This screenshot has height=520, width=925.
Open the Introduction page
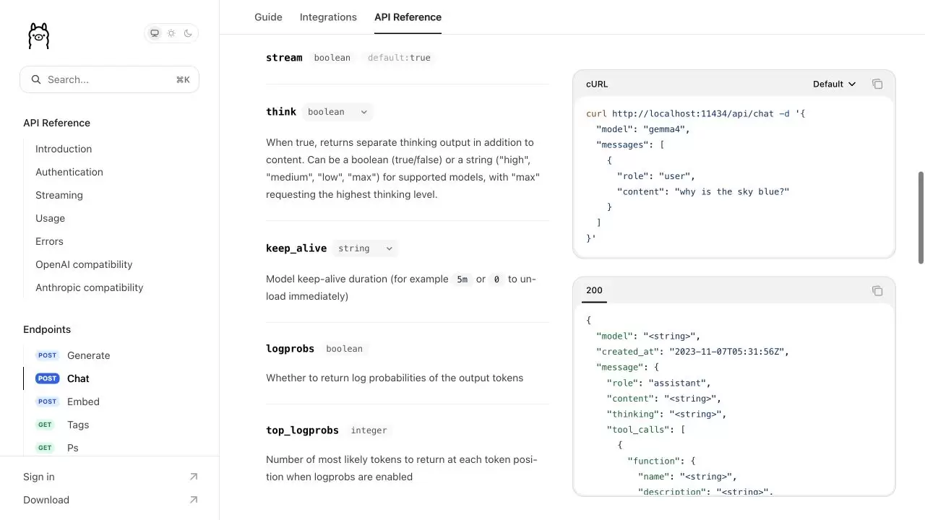64,149
